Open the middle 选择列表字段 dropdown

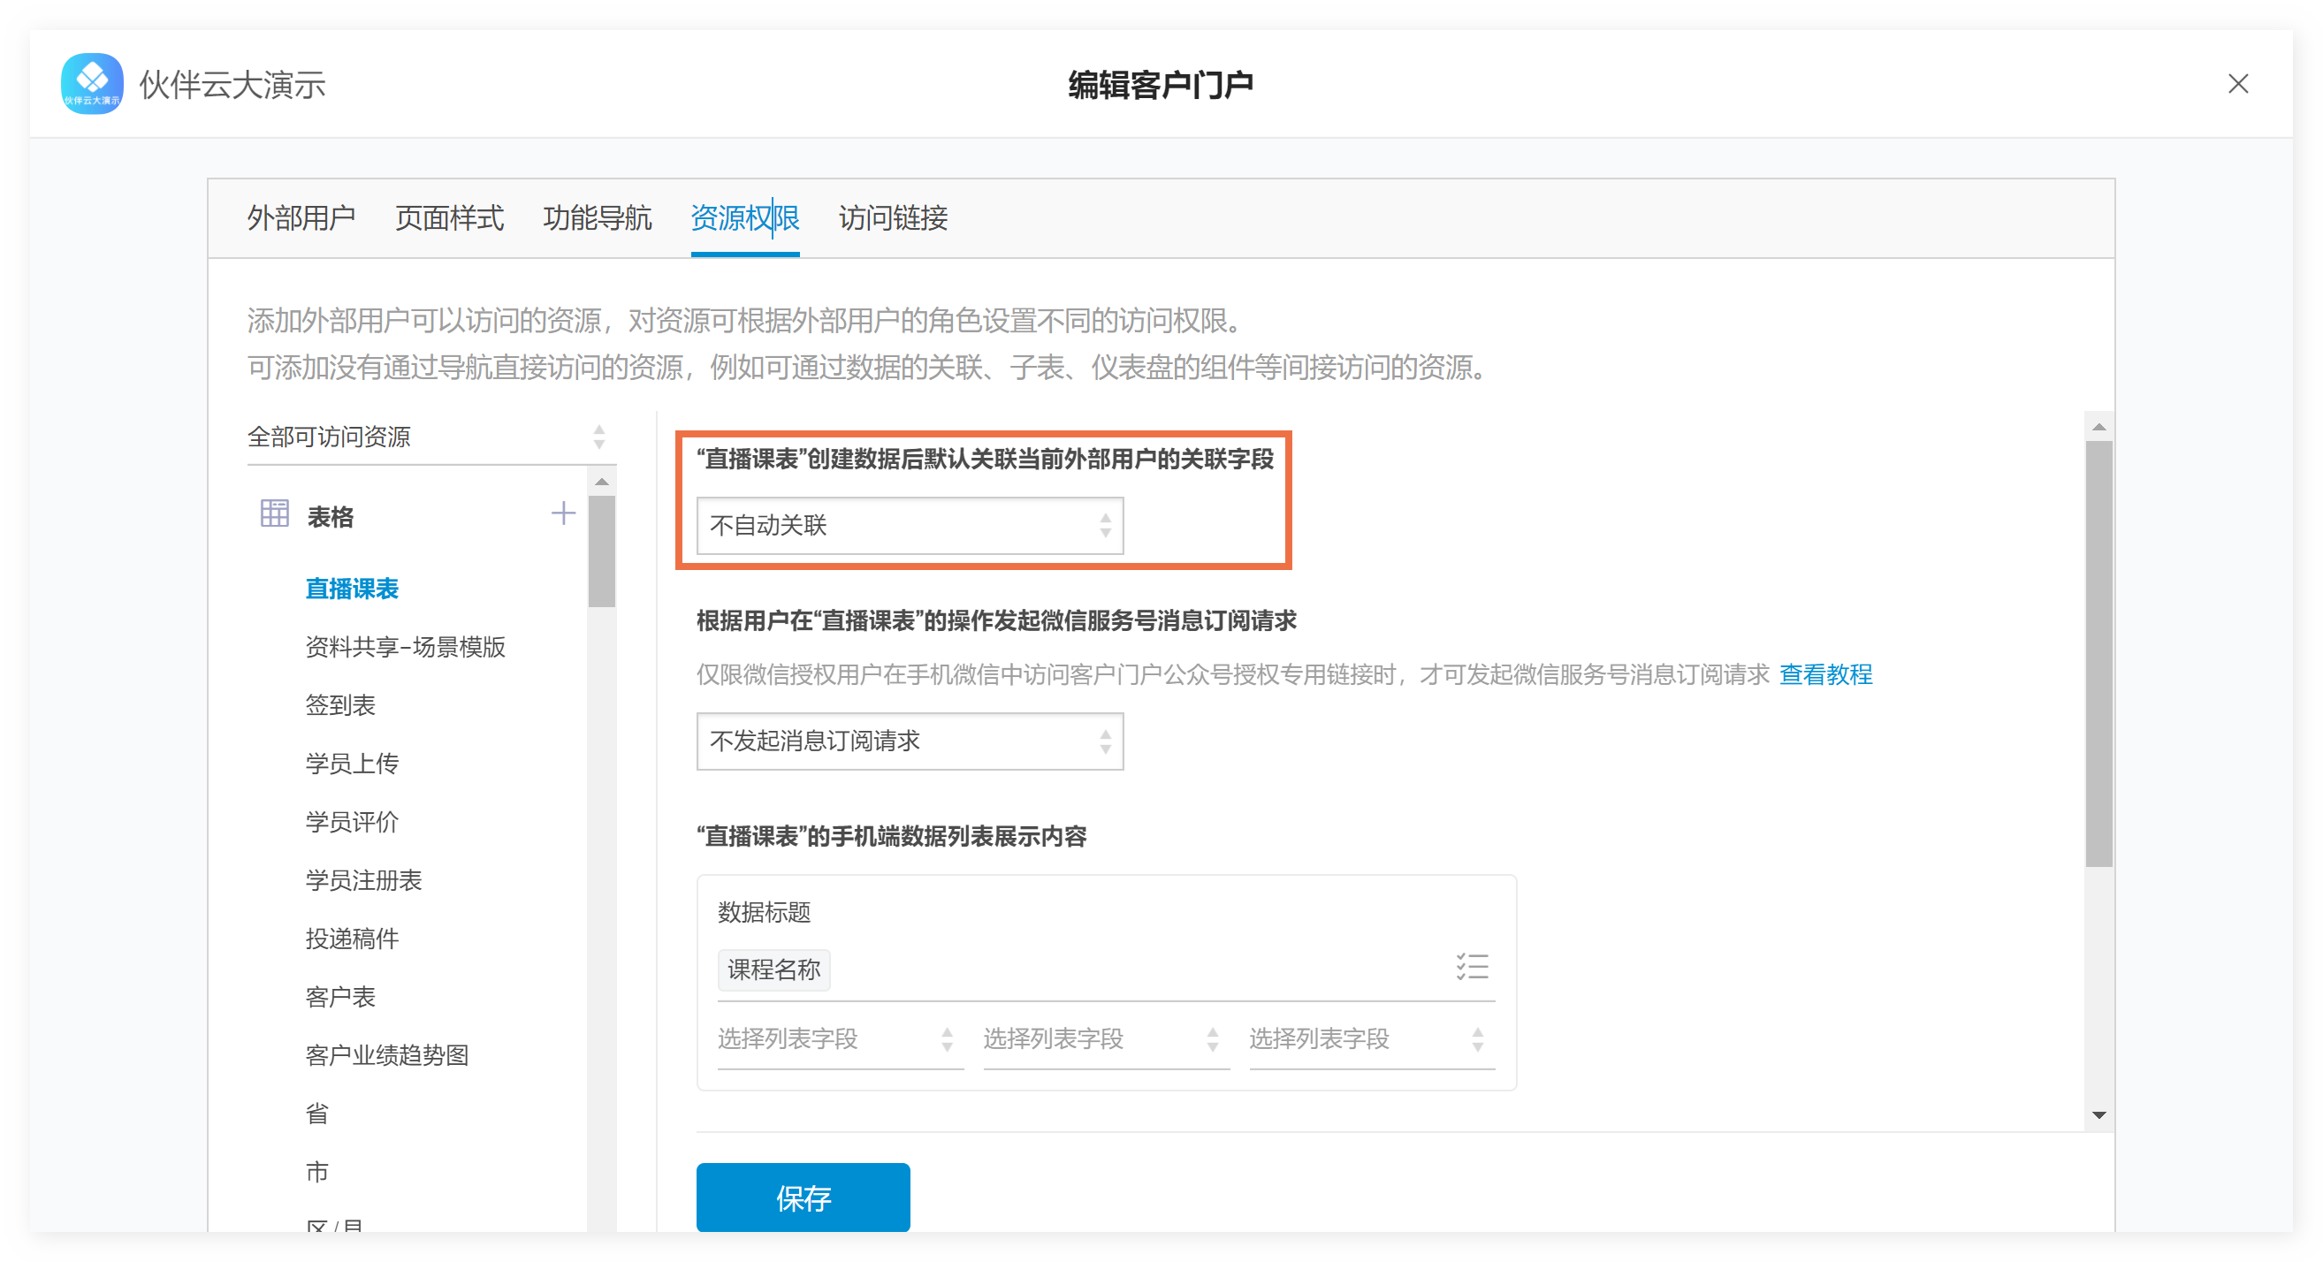coord(1106,1040)
